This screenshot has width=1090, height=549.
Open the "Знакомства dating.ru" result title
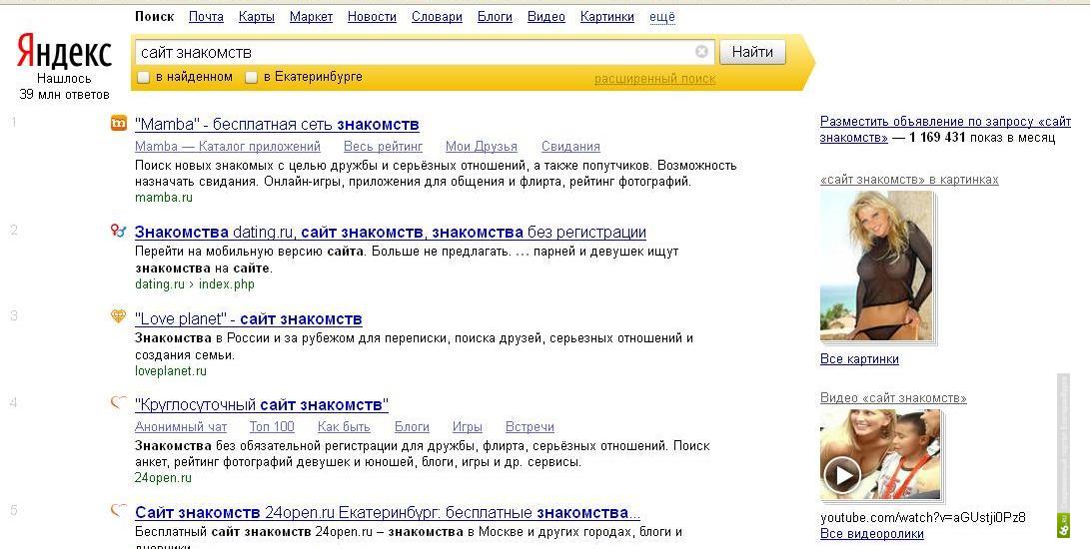(391, 233)
